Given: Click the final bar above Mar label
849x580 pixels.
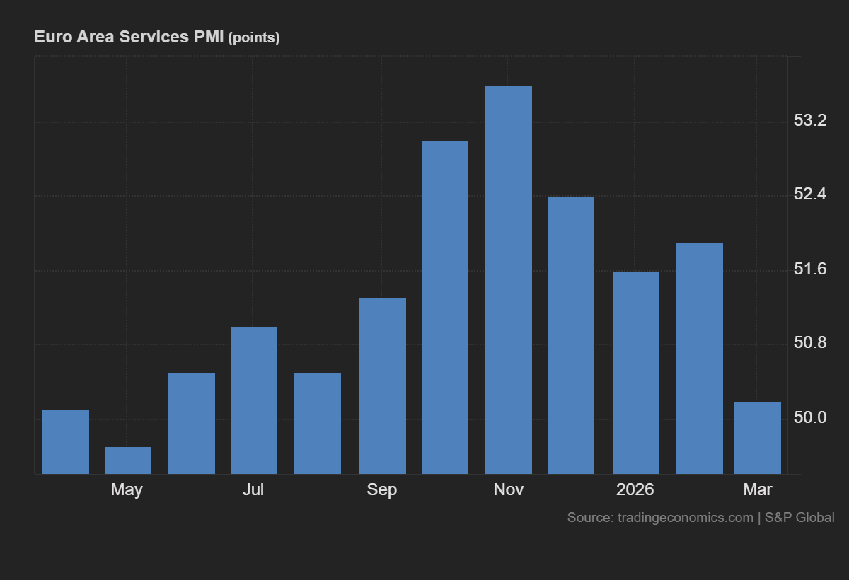Looking at the screenshot, I should (x=758, y=439).
